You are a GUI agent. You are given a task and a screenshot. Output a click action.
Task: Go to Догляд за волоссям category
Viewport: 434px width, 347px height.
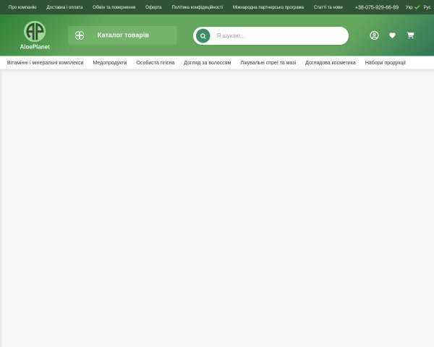pos(208,63)
